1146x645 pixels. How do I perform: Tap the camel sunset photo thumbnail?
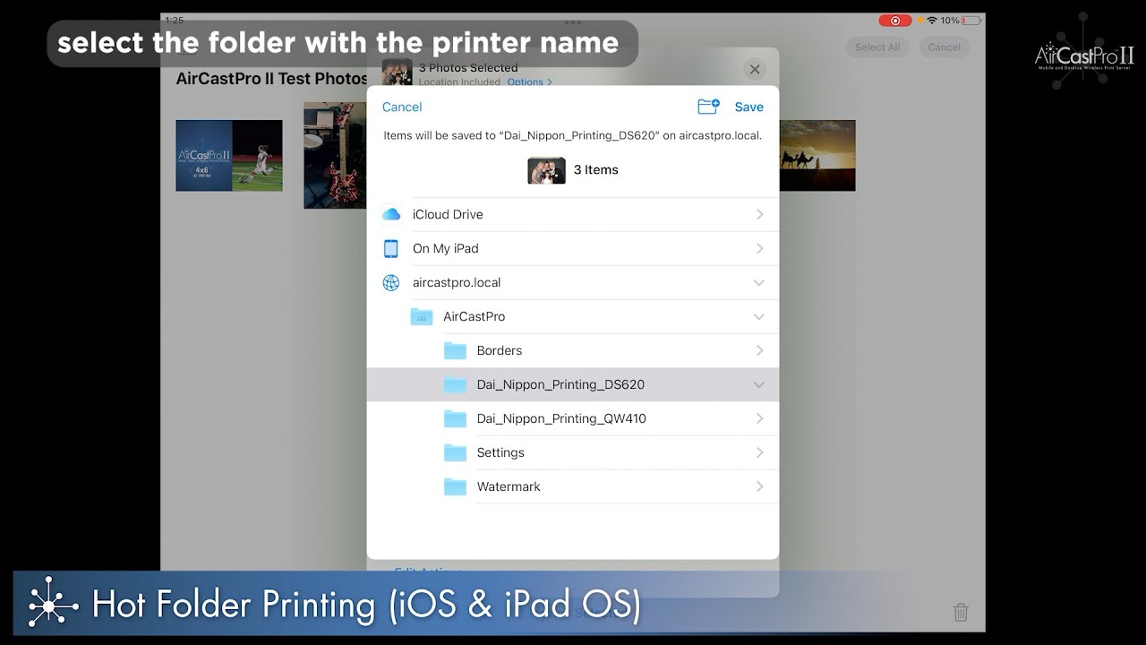click(x=817, y=156)
